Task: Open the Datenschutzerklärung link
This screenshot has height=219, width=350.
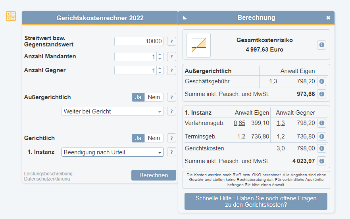Action: pyautogui.click(x=47, y=179)
